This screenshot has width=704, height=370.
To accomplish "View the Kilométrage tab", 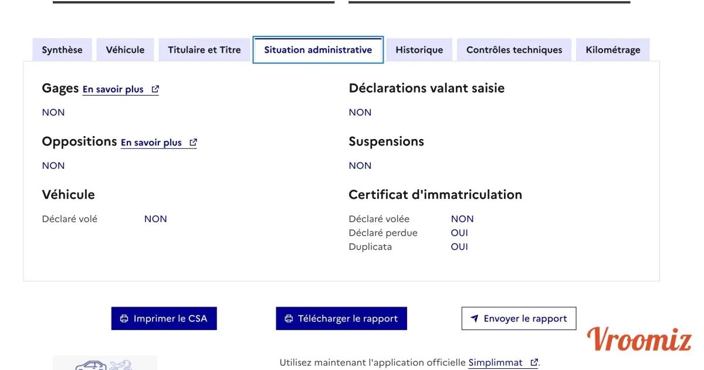I will [x=612, y=50].
